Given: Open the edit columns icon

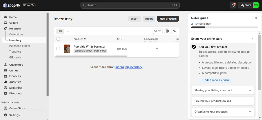Looking at the screenshot, I should [167, 31].
